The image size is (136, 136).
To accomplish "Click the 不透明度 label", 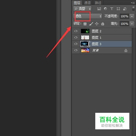I will pyautogui.click(x=112, y=16).
